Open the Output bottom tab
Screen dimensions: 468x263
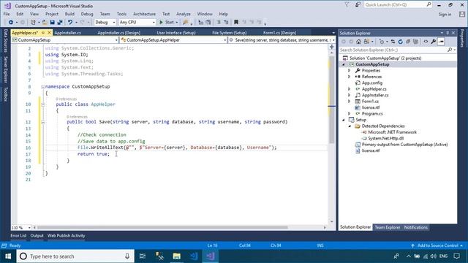[37, 235]
